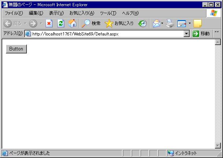Viewport: 223px width, 158px height.
Task: Click the 移動 label next to Go
Action: pyautogui.click(x=205, y=34)
